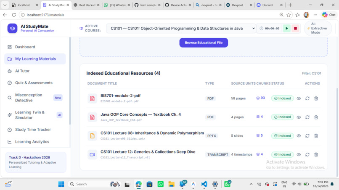The width and height of the screenshot is (339, 190).
Task: Stop the study timer with red square
Action: point(295,28)
